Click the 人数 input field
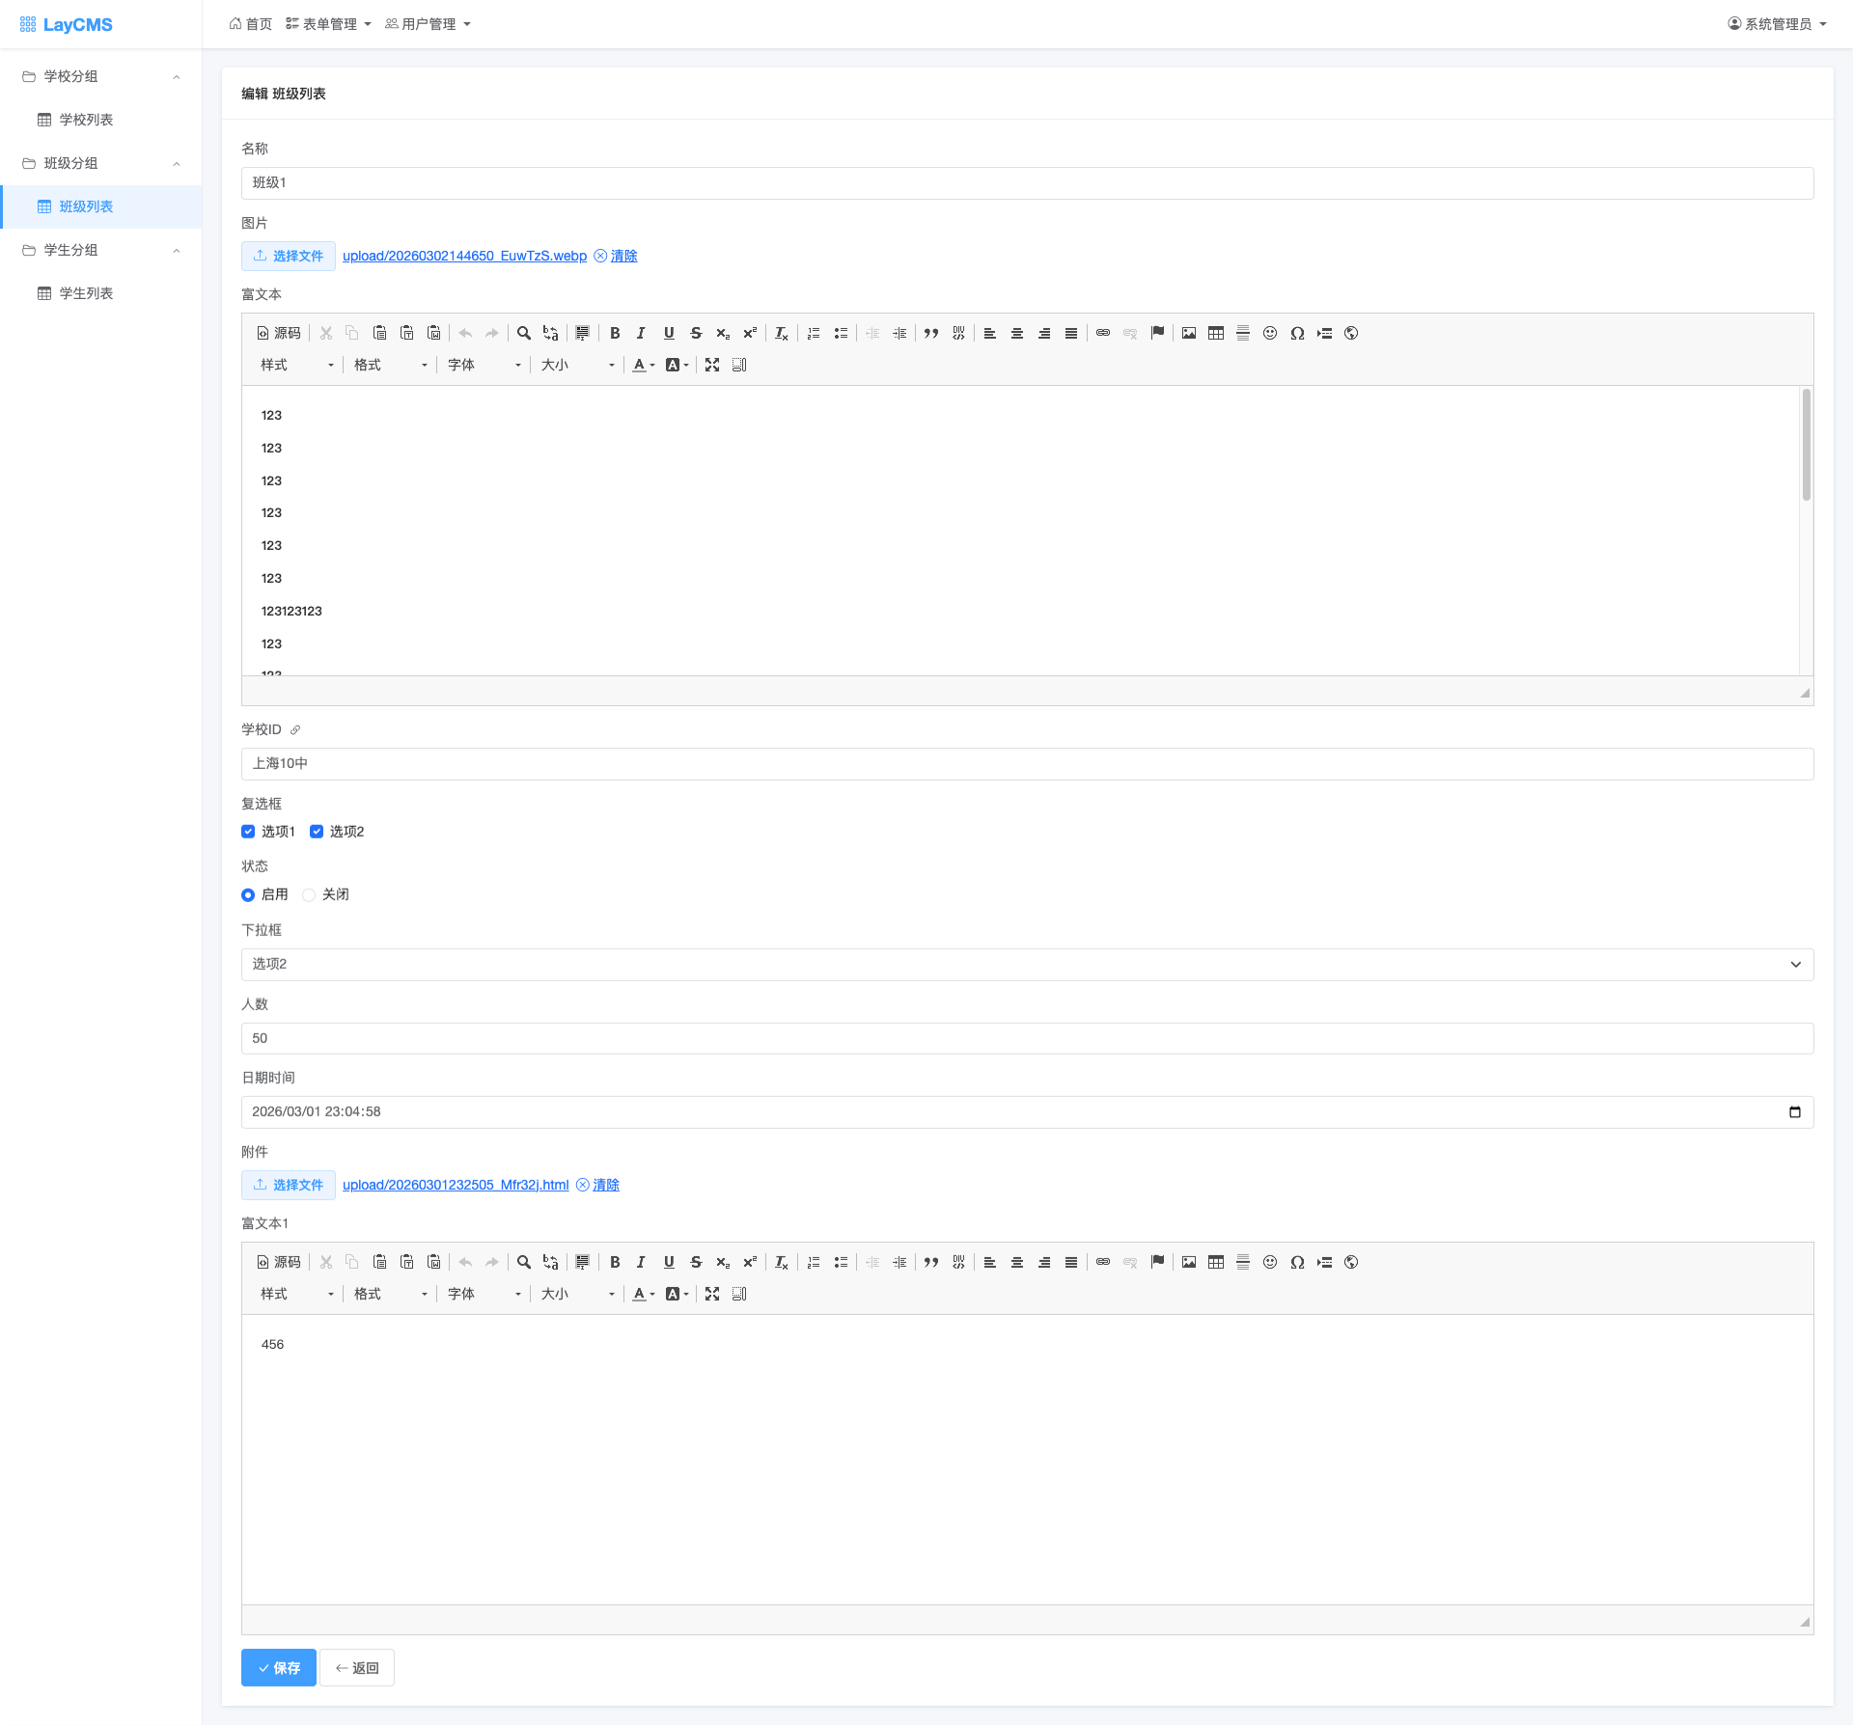1853x1726 pixels. [1027, 1038]
